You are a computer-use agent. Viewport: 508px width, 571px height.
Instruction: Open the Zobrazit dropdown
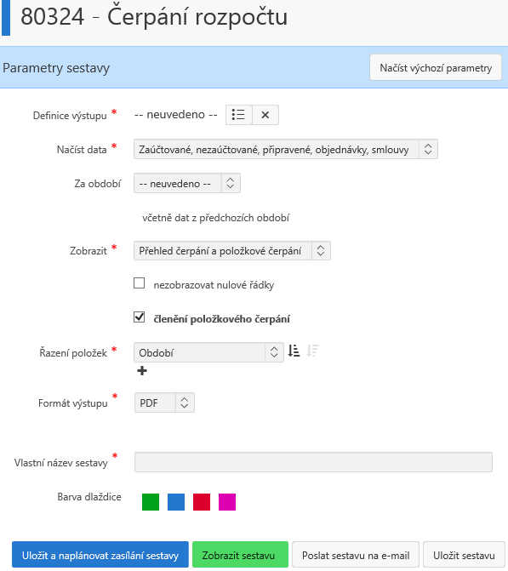pos(232,251)
